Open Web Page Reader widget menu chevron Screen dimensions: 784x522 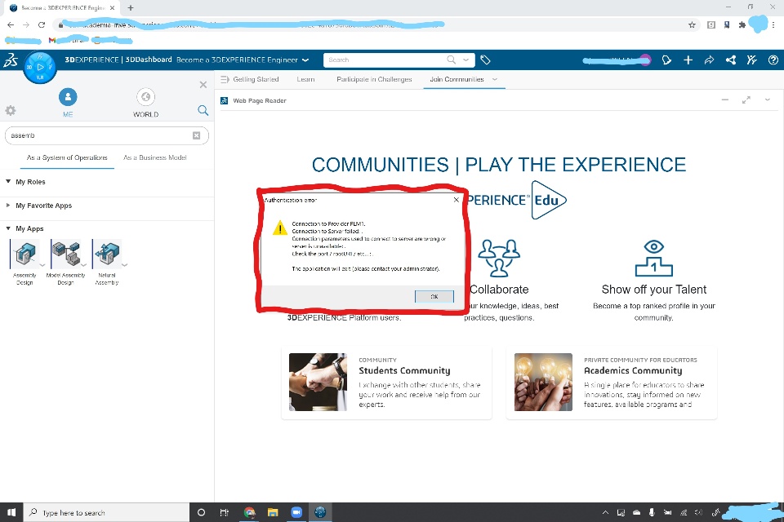tap(768, 100)
